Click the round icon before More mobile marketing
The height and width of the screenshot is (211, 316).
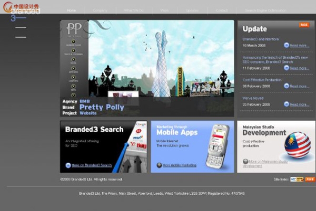(x=159, y=165)
